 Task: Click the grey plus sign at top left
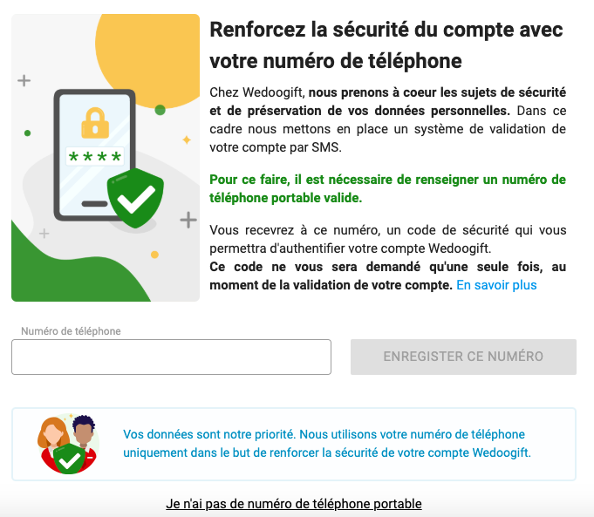24,80
